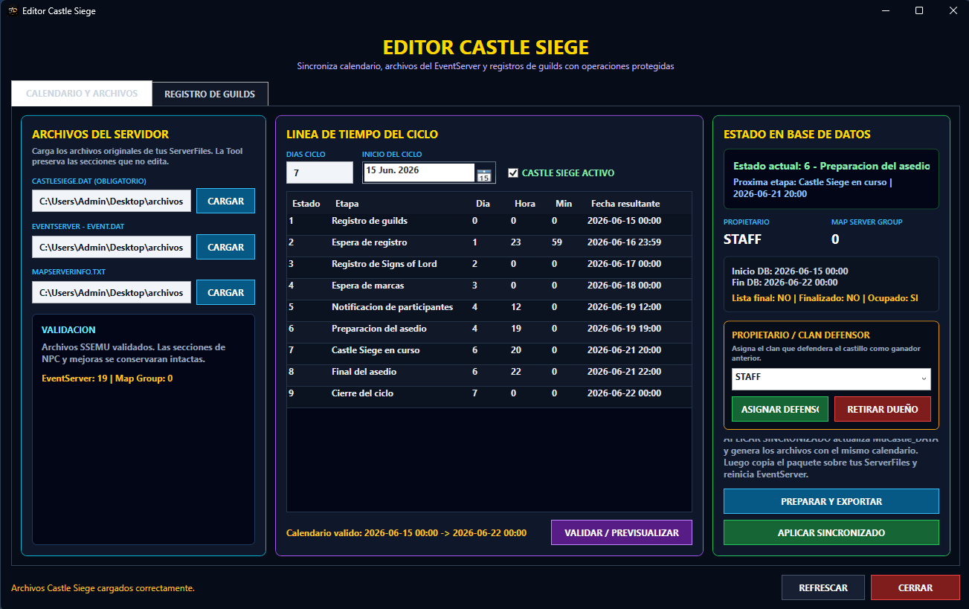Click the CastleSiege.dat path field
Image resolution: width=969 pixels, height=609 pixels.
point(112,201)
